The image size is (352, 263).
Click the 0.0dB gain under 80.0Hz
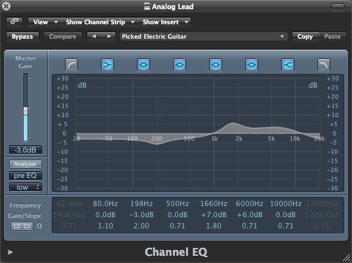(106, 215)
